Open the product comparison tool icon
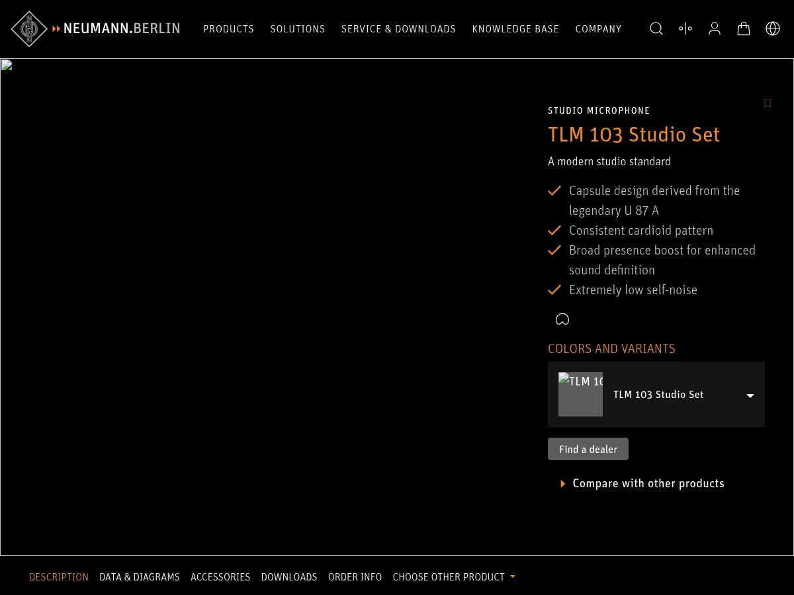Image resolution: width=794 pixels, height=595 pixels. tap(685, 28)
